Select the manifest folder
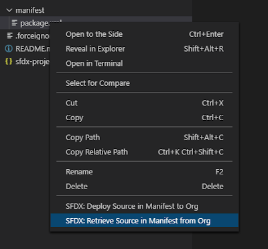Image resolution: width=268 pixels, height=249 pixels. 30,10
